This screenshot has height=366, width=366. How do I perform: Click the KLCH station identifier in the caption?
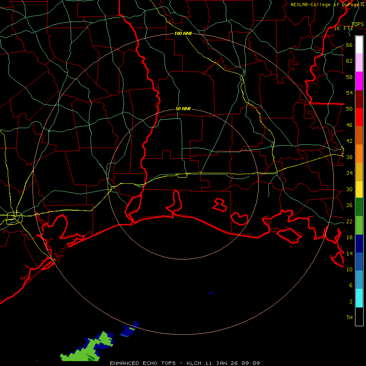click(194, 363)
